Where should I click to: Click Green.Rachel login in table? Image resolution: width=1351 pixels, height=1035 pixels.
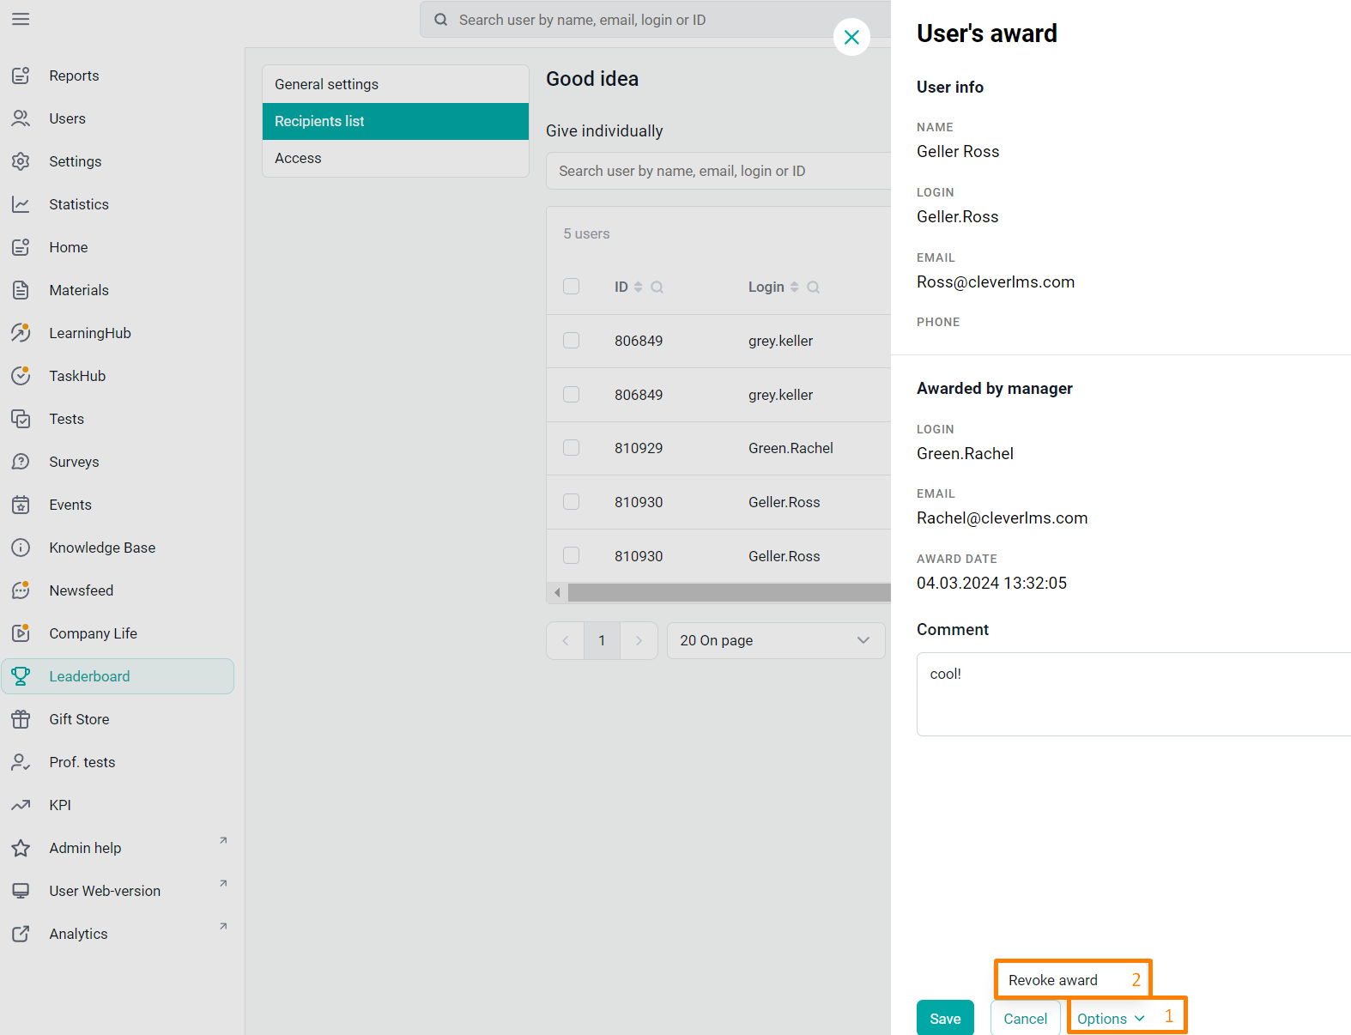[791, 448]
